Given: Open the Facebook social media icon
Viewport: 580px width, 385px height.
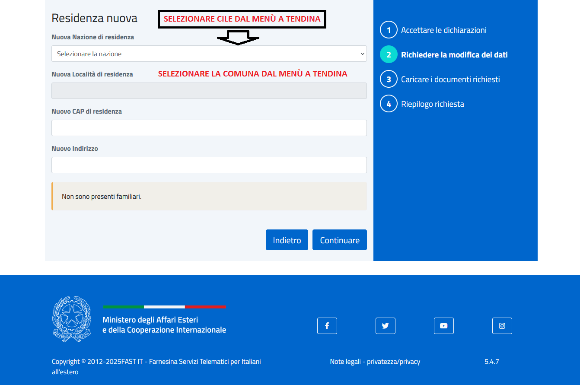Looking at the screenshot, I should click(327, 326).
